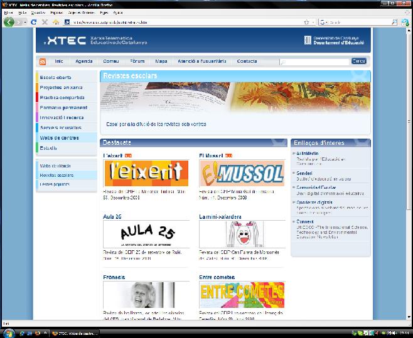Open the Windows Start button
The width and height of the screenshot is (413, 338).
[x=9, y=332]
